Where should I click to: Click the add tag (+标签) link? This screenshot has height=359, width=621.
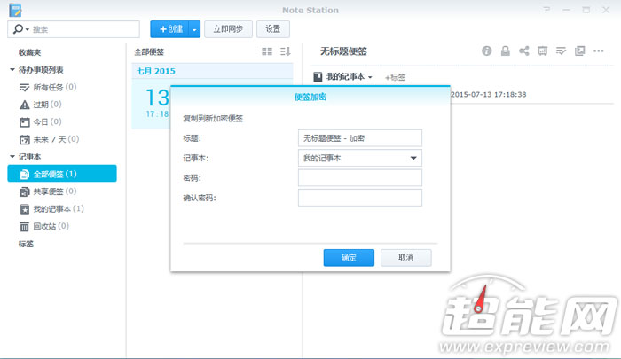click(x=396, y=78)
